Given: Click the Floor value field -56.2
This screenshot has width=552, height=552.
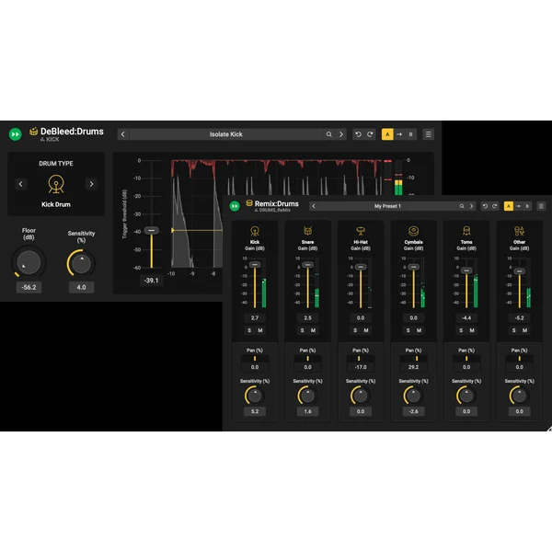Looking at the screenshot, I should [x=29, y=287].
